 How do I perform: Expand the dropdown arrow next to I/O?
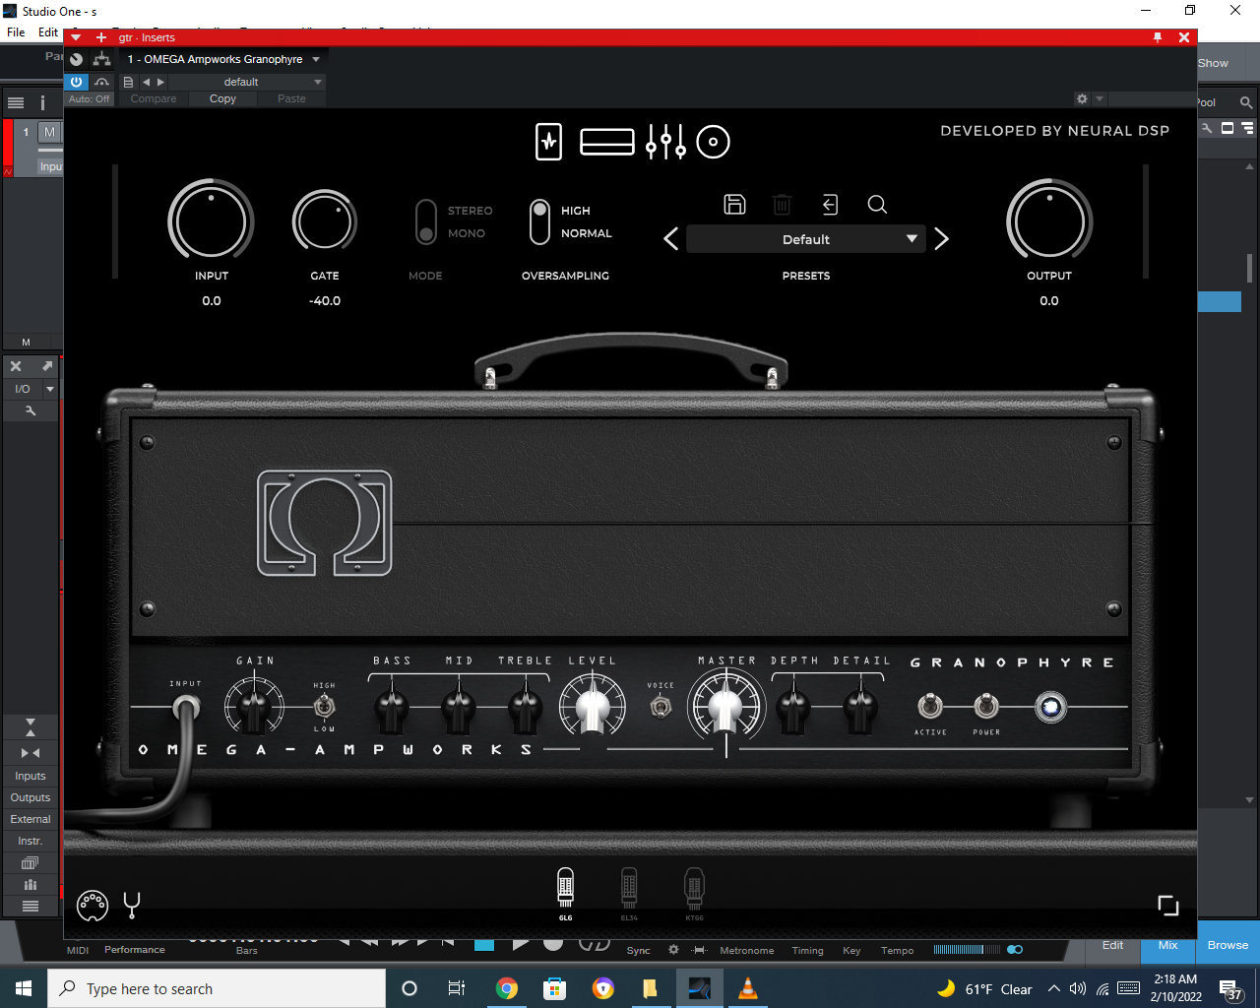tap(50, 389)
